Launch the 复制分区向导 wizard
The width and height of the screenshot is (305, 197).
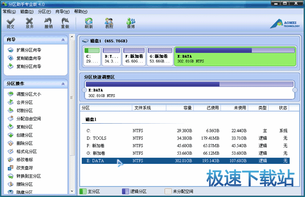(24, 67)
